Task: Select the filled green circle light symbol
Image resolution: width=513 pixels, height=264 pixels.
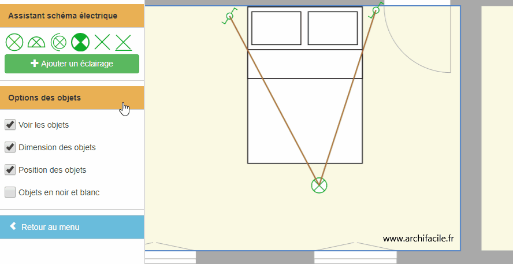Action: [x=80, y=42]
